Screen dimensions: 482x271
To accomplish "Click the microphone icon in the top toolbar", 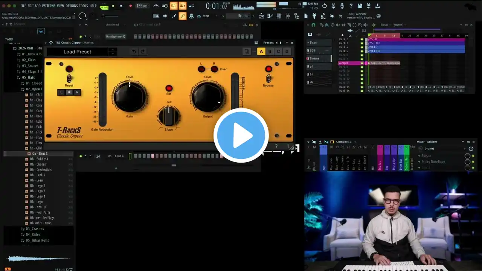I will click(342, 6).
